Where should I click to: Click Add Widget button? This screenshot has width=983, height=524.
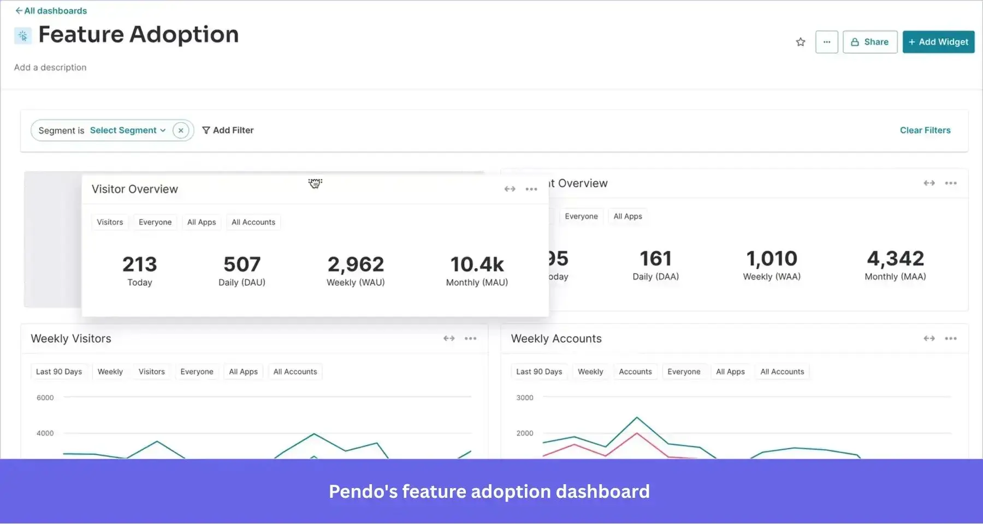tap(938, 42)
